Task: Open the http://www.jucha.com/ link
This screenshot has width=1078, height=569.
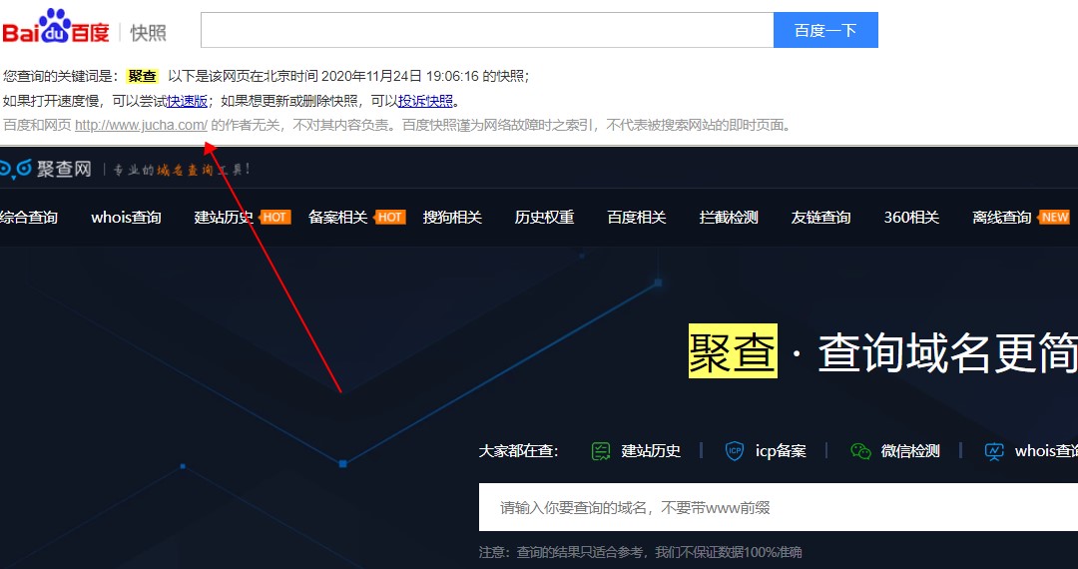Action: click(x=141, y=126)
